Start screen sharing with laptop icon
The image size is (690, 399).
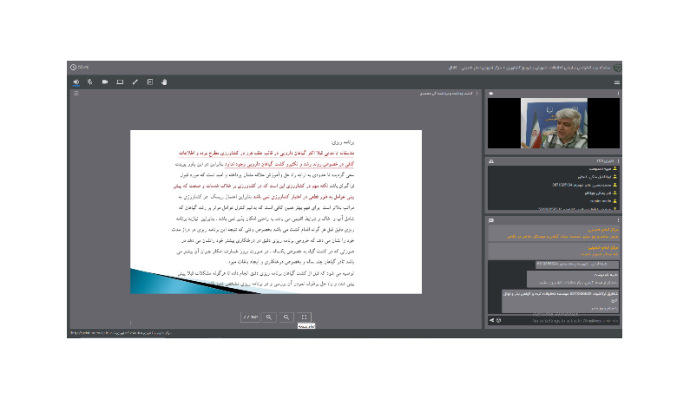[120, 82]
